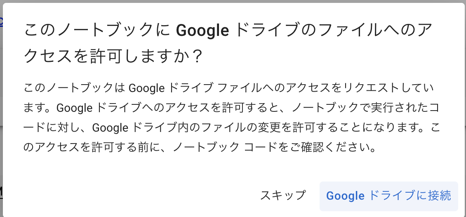Skip granting Google Drive access
Viewport: 466px width, 217px height.
[282, 196]
